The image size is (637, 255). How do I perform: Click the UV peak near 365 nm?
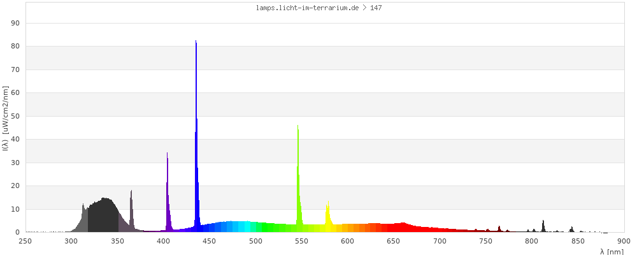131,210
